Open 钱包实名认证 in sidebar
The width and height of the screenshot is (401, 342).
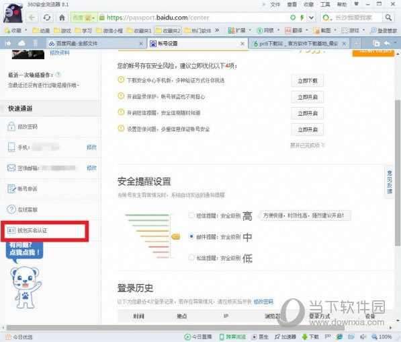point(27,230)
